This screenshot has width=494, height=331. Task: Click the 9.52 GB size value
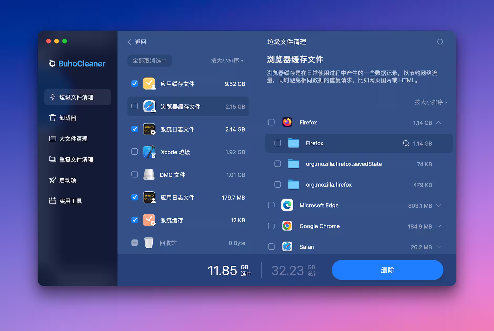click(235, 84)
